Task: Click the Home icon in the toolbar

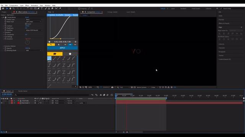Action: [x=3, y=8]
